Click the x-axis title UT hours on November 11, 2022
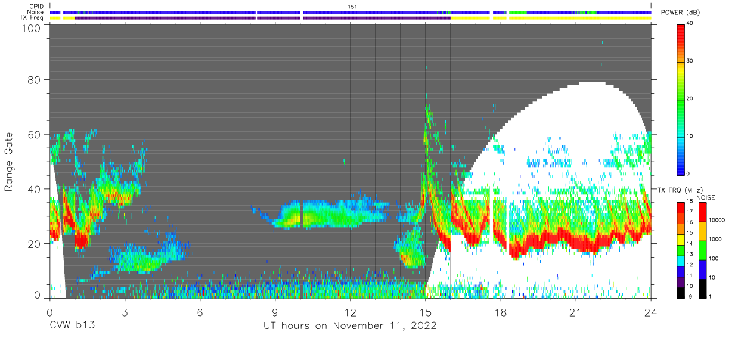 click(x=351, y=326)
